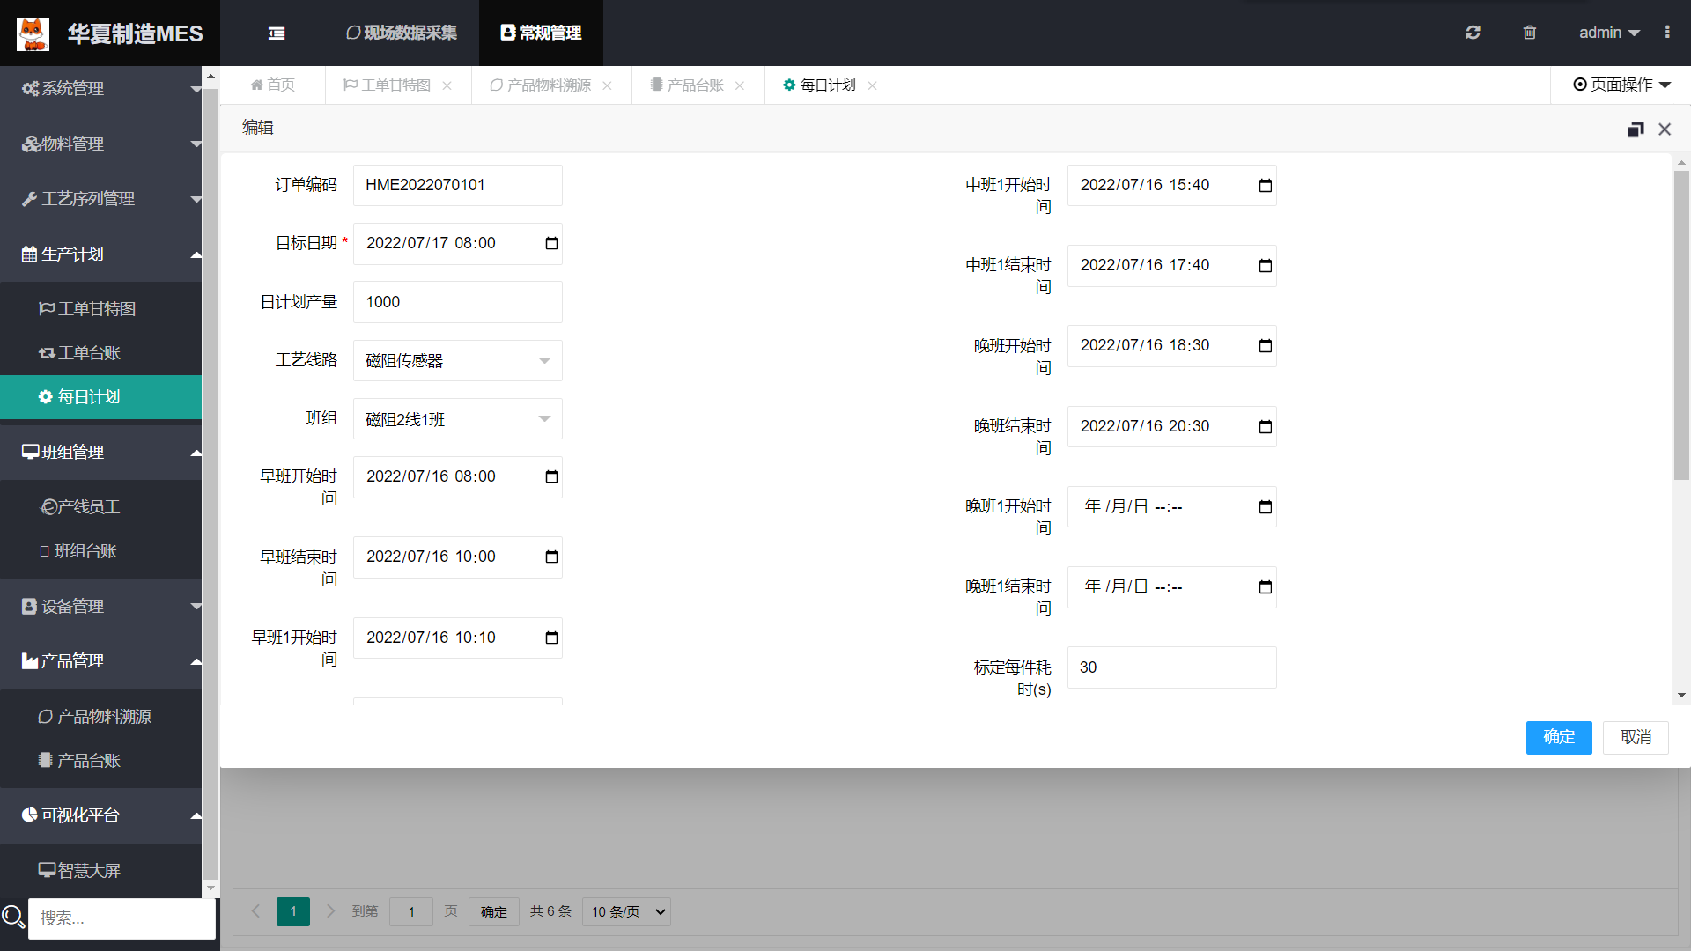The image size is (1691, 951).
Task: Open calendar picker for 早班1开始时间
Action: [551, 638]
